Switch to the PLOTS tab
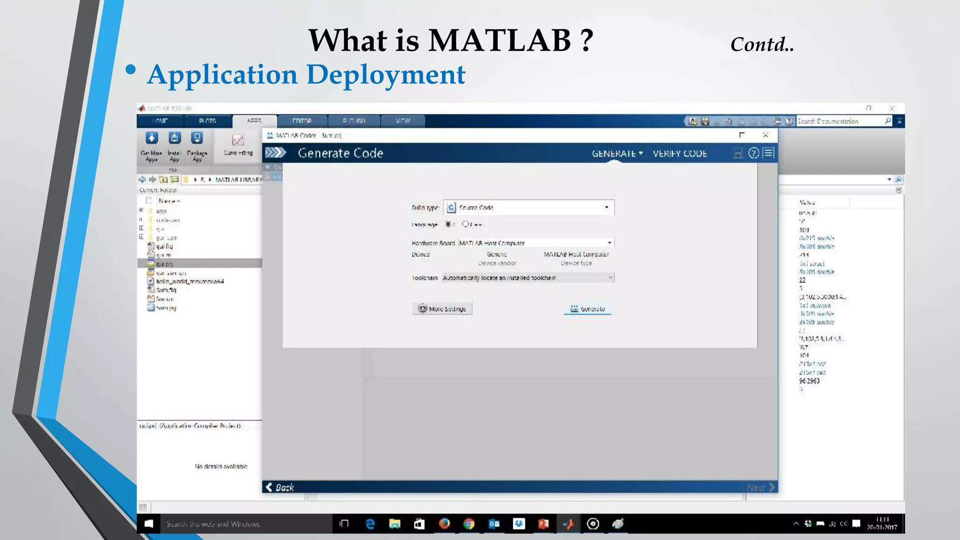The height and width of the screenshot is (540, 960). pos(208,121)
